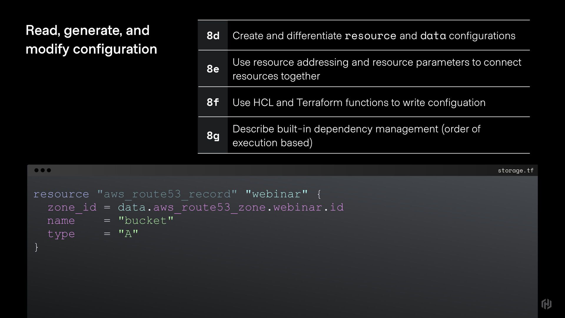This screenshot has width=565, height=318.
Task: Click the first window dot in code panel
Action: tap(36, 170)
